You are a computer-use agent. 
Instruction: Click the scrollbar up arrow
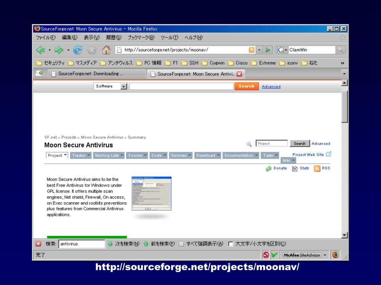pyautogui.click(x=345, y=83)
